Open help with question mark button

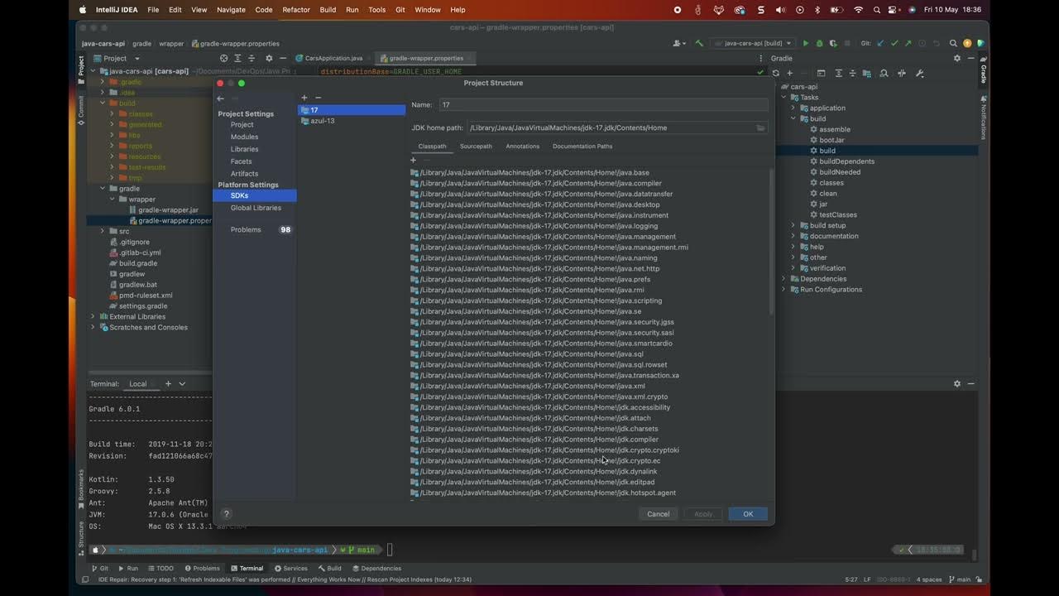(227, 514)
